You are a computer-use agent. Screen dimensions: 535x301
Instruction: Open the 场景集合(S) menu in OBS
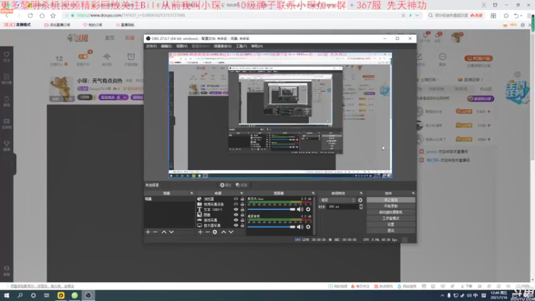coord(223,46)
